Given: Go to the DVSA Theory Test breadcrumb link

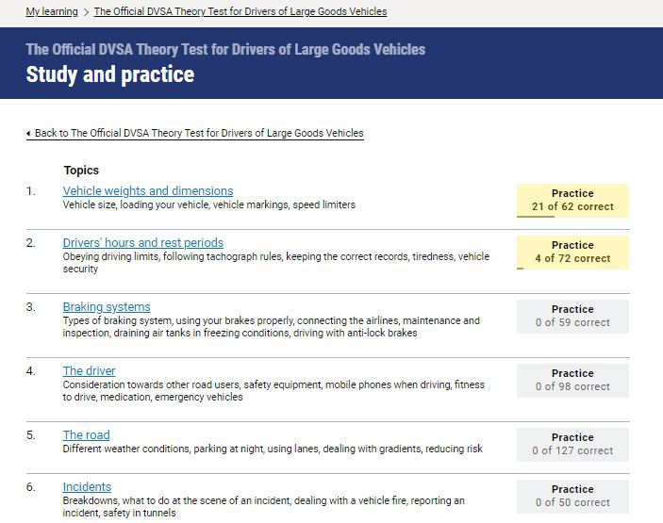Looking at the screenshot, I should coord(240,12).
